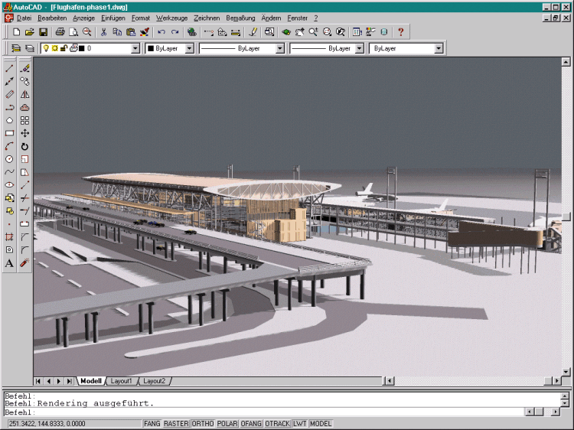The height and width of the screenshot is (430, 574).
Task: Select the Hatch tool
Action: point(9,236)
